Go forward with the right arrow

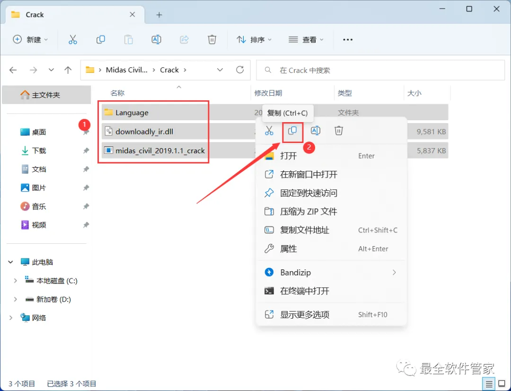click(x=33, y=70)
